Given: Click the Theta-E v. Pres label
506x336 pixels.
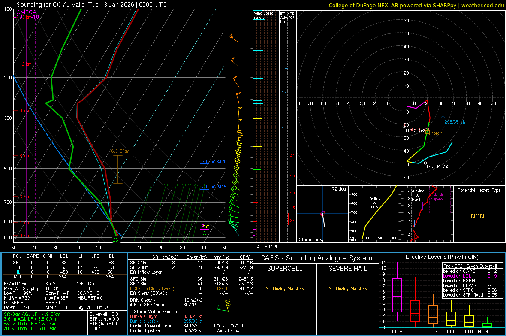Looking at the screenshot, I should click(374, 202).
